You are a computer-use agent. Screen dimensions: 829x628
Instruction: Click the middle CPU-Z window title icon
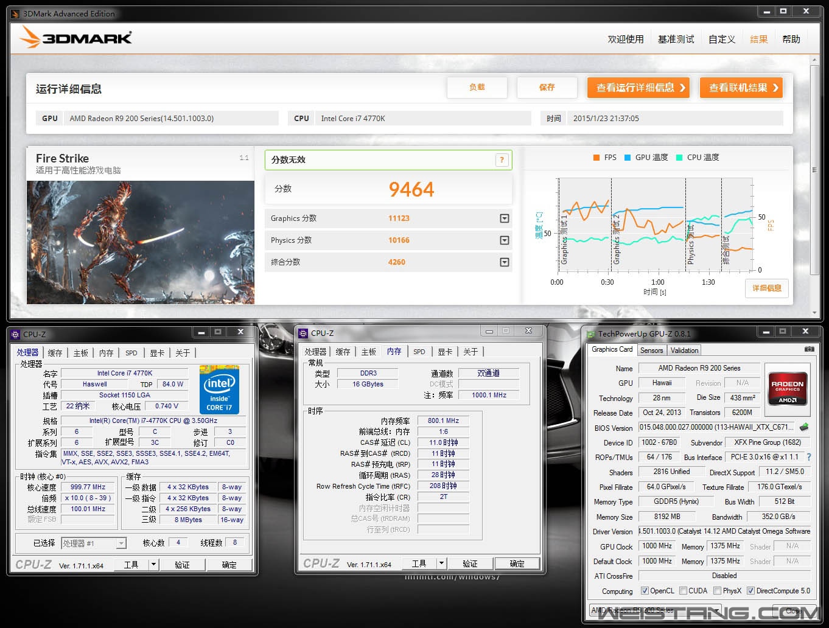(303, 333)
